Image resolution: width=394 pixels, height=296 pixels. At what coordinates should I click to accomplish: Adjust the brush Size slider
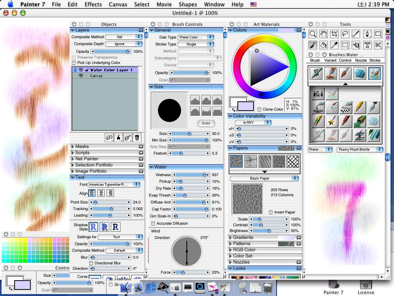pyautogui.click(x=189, y=134)
